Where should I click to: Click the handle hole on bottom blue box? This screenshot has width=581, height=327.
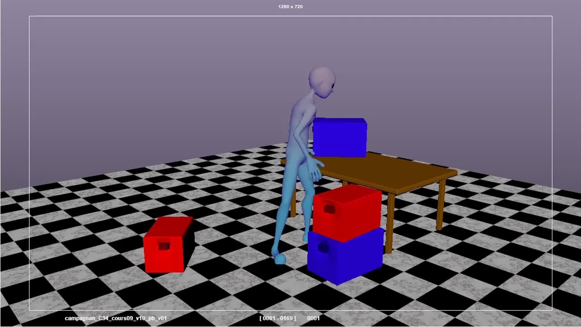point(323,248)
